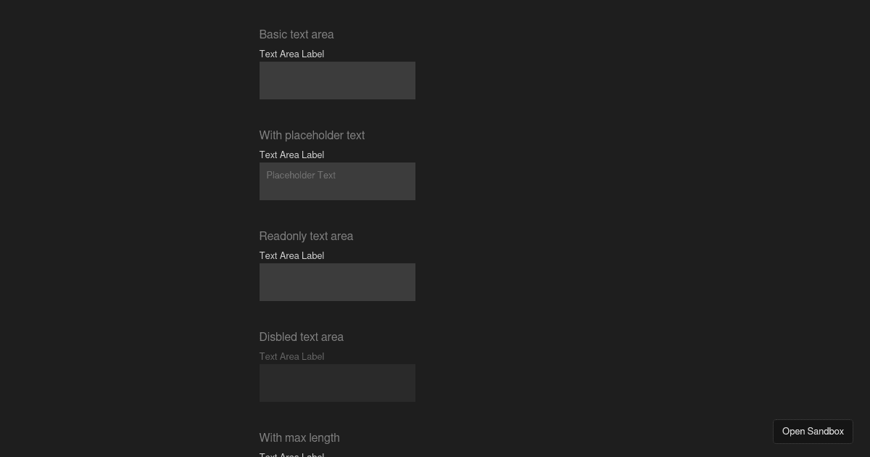Image resolution: width=870 pixels, height=457 pixels.
Task: Click the Disabled text area field
Action: (337, 383)
